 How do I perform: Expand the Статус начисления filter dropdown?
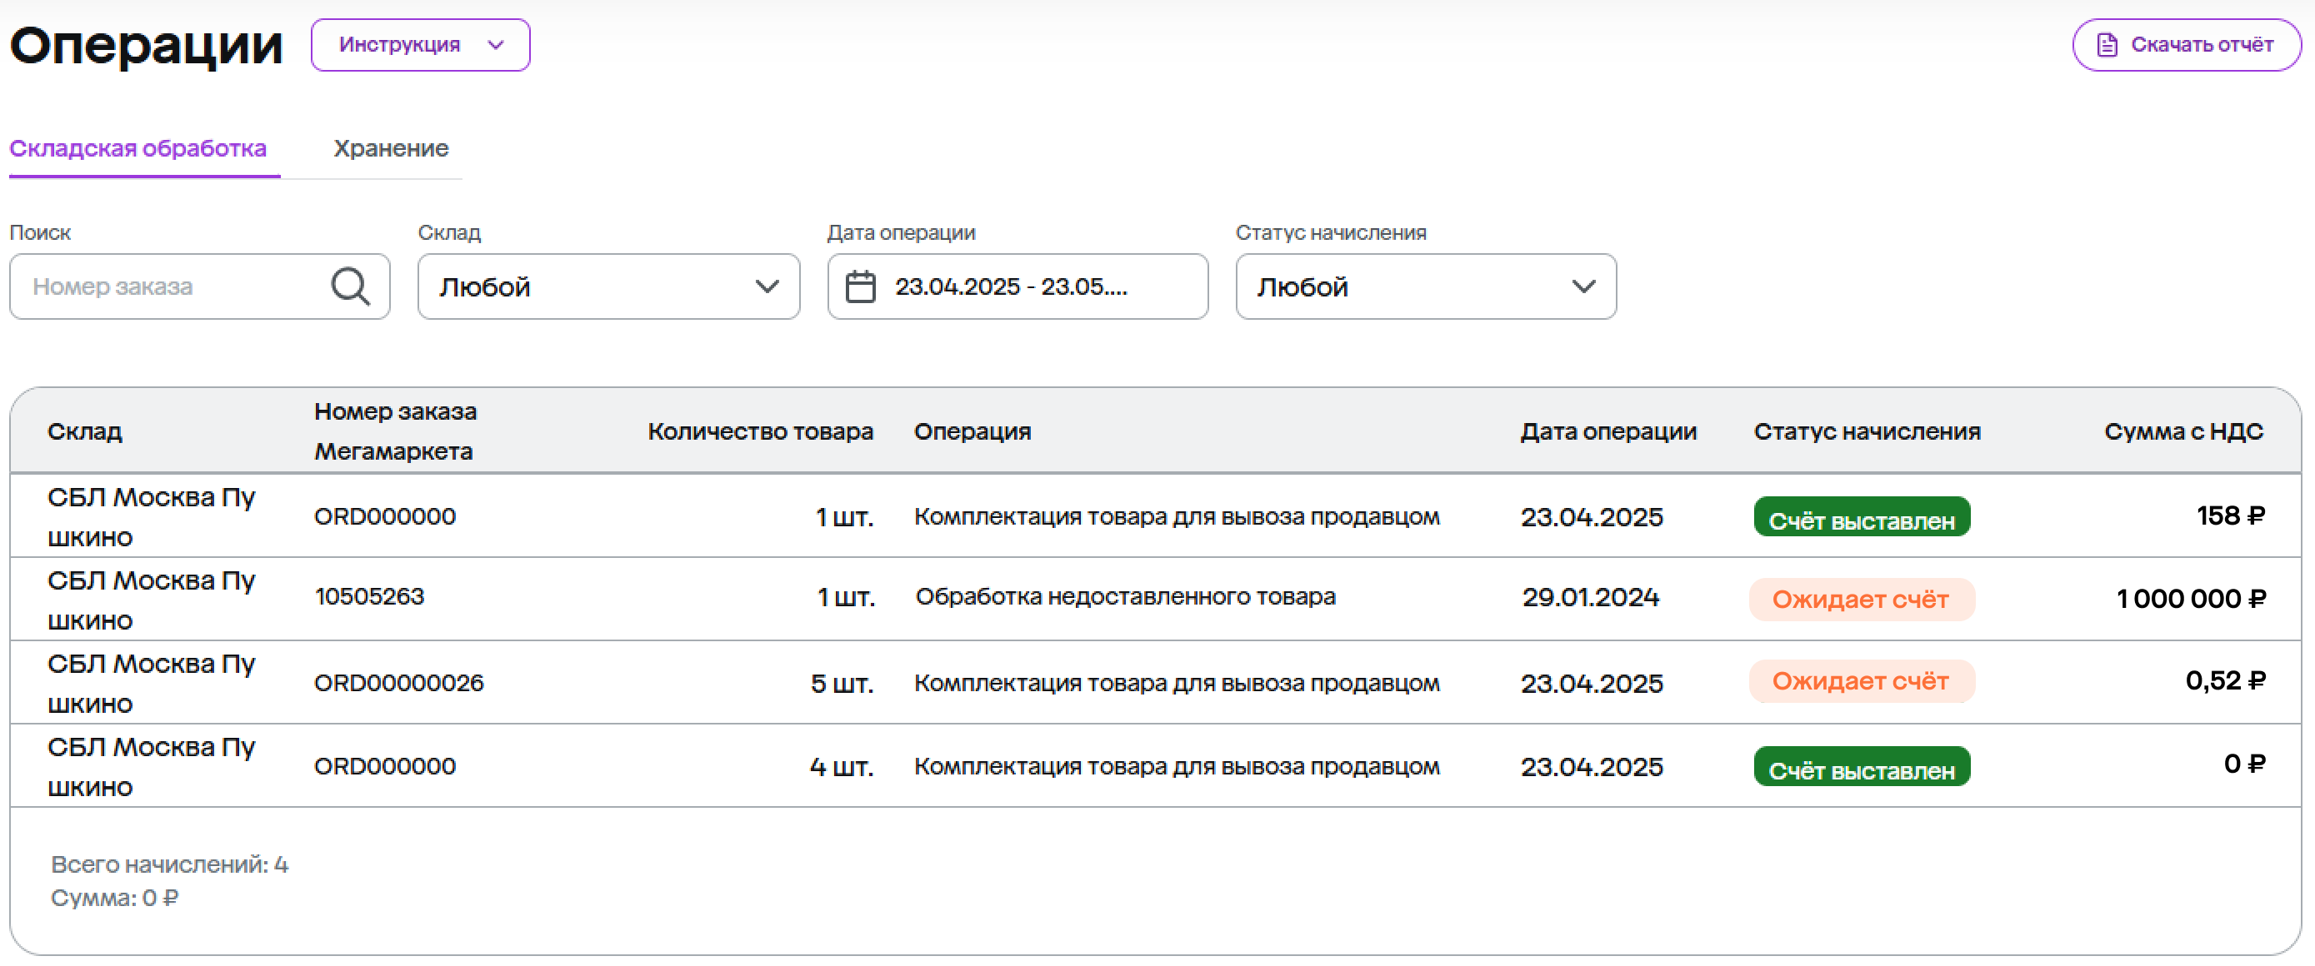1425,286
